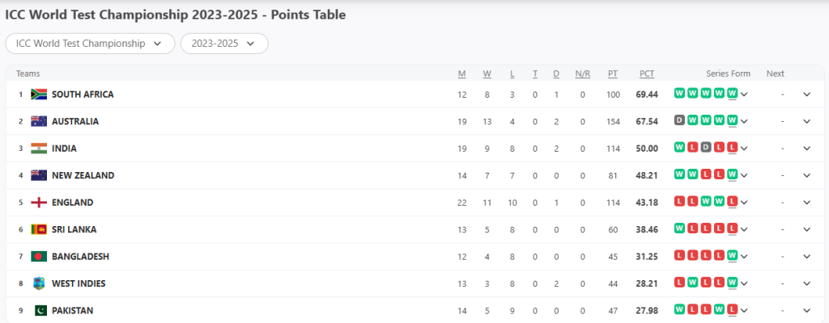Click the West Indies team logo
Screen dimensions: 829x323
[39, 283]
